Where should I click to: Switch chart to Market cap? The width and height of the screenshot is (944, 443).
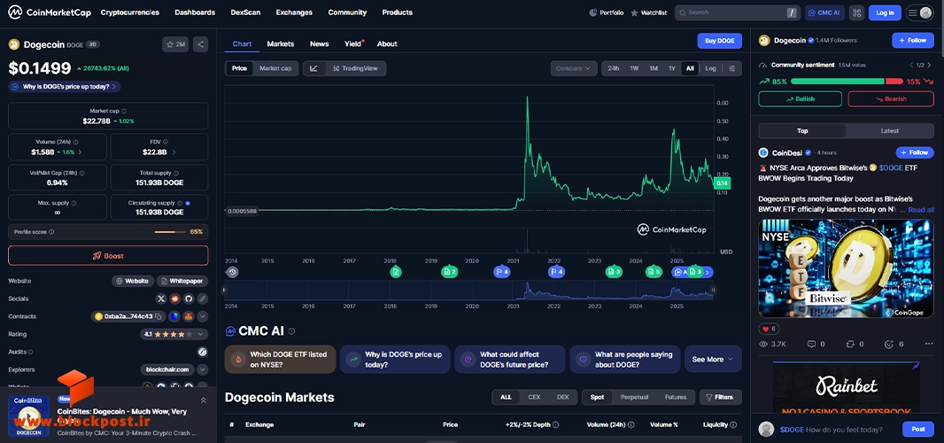click(x=275, y=68)
